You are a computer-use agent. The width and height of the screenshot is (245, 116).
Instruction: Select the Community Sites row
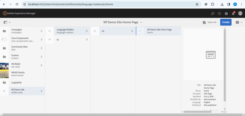23,48
